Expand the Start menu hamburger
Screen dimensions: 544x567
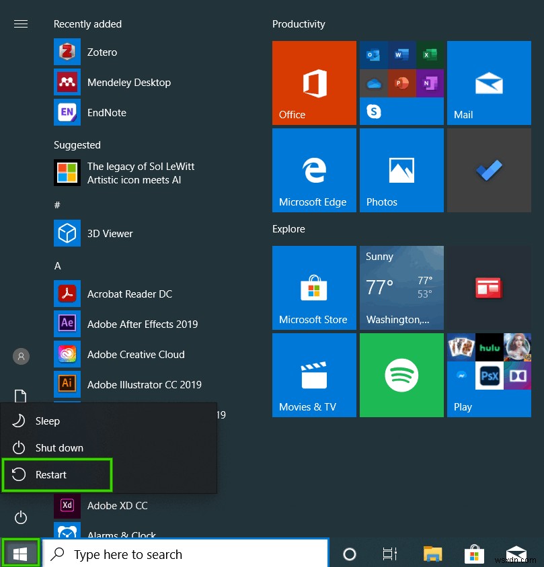coord(20,24)
